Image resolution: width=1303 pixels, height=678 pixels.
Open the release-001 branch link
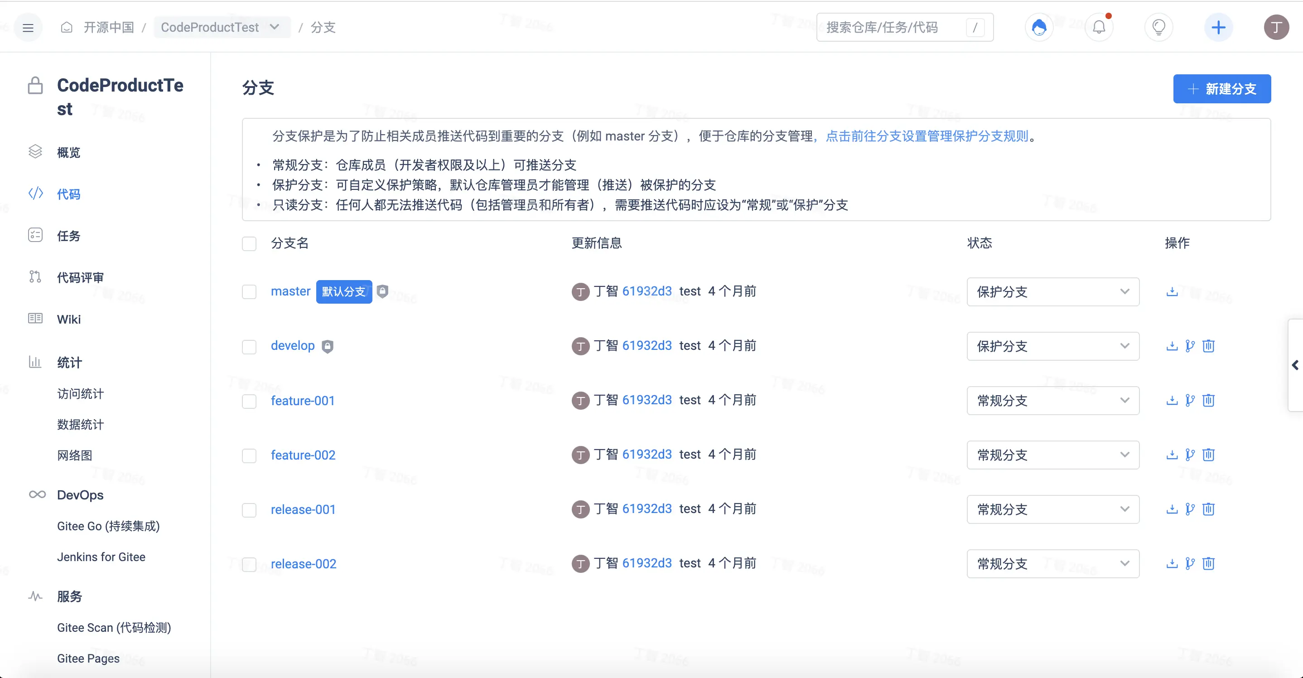coord(303,509)
